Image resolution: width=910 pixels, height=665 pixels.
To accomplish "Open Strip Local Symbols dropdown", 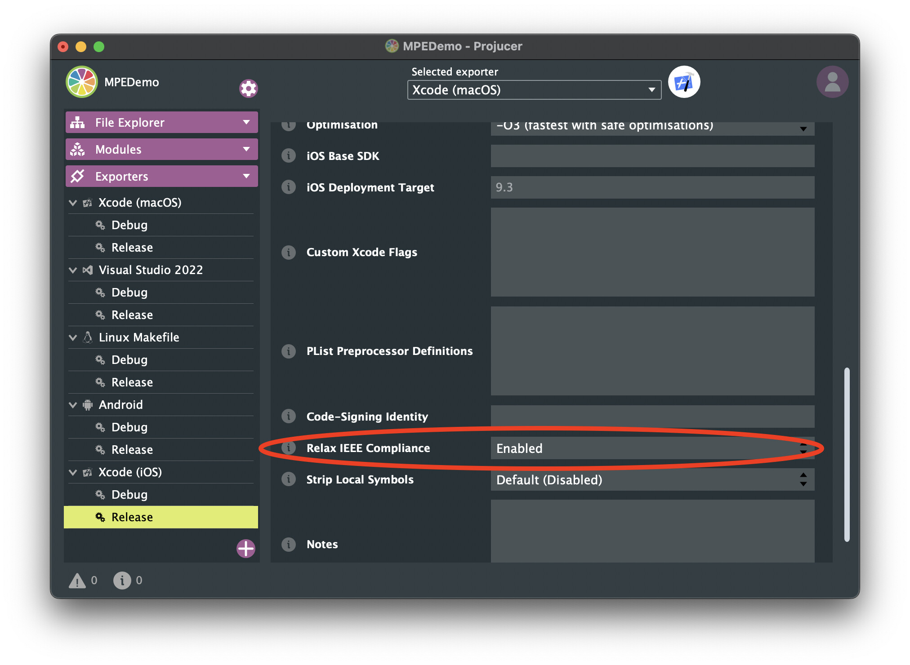I will (652, 480).
